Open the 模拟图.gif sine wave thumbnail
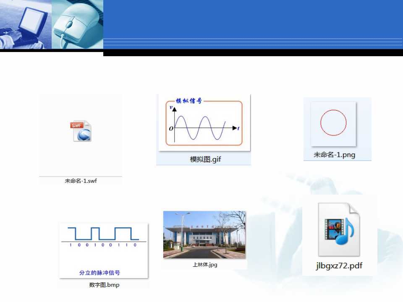This screenshot has width=403, height=302. 204,122
